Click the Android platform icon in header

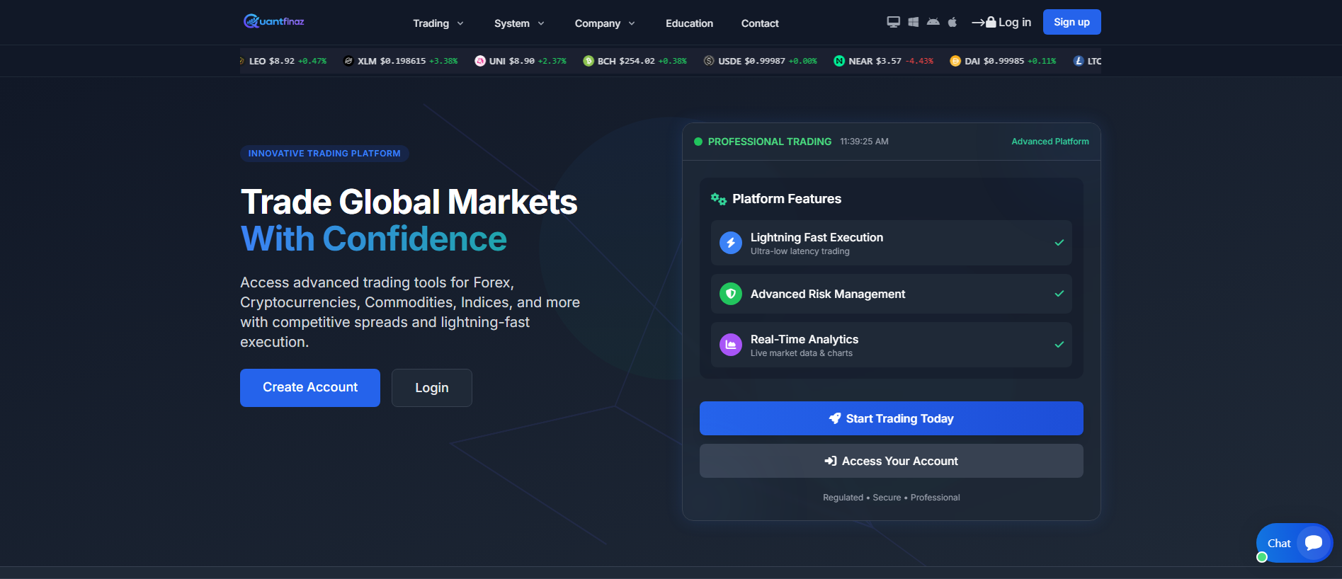(933, 22)
